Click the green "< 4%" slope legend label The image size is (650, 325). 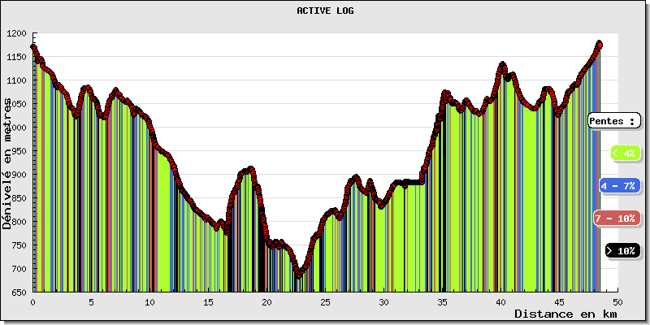624,153
